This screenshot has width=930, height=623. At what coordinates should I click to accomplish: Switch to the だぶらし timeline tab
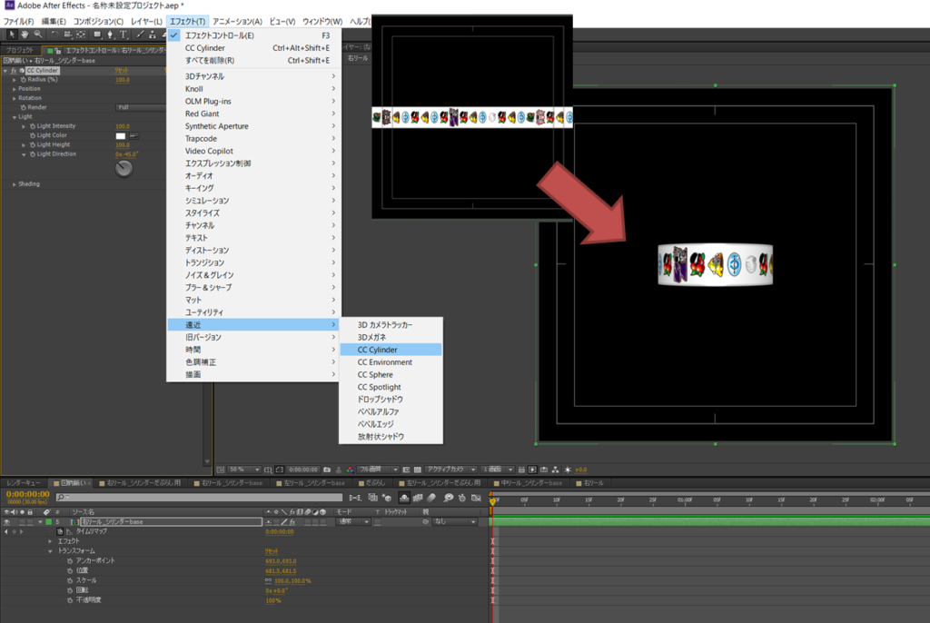coord(371,483)
